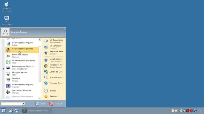Launch Gerenciador de pacotes from menu
Image resolution: width=204 pixels, height=114 pixels.
[x=22, y=50]
